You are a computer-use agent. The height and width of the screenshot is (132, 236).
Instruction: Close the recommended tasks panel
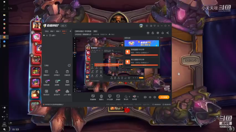[158, 38]
